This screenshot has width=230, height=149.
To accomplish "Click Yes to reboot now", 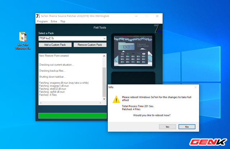I will click(167, 127).
